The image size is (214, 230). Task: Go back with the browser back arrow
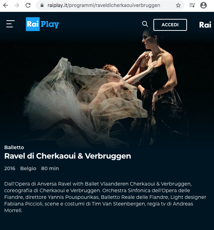point(6,6)
